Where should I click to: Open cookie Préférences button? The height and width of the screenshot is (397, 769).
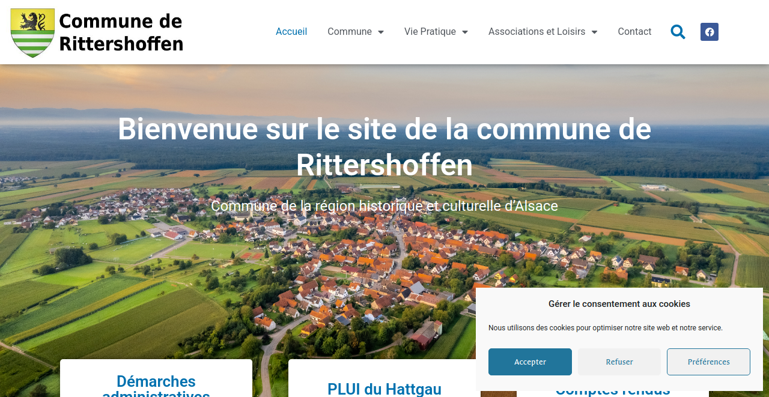point(708,362)
